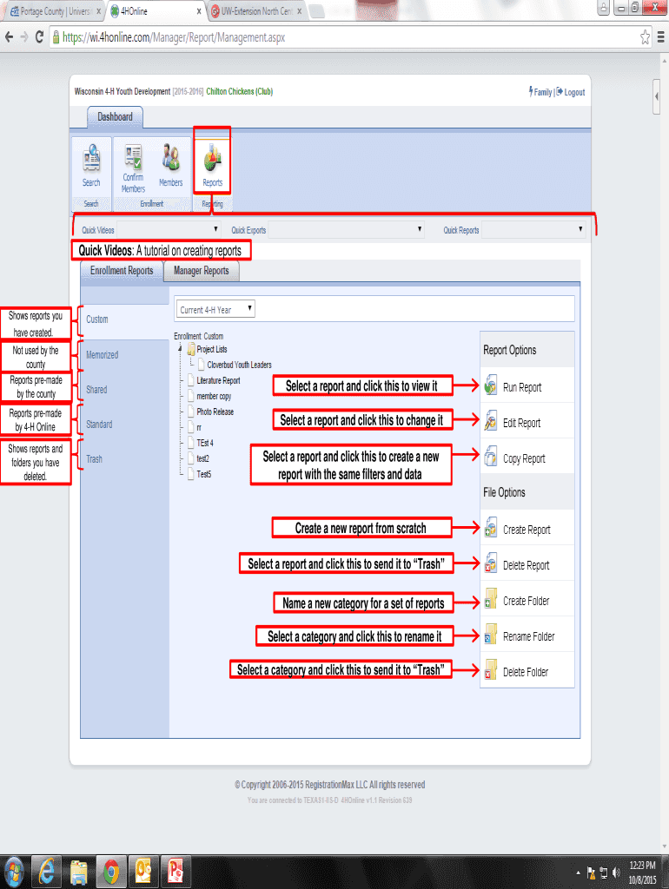Click the Reports toolbar icon
The height and width of the screenshot is (889, 669).
click(x=212, y=161)
